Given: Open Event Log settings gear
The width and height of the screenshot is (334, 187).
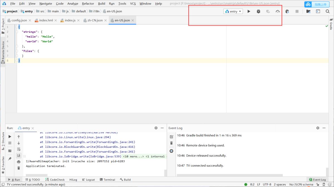Looking at the screenshot, I should [318, 128].
